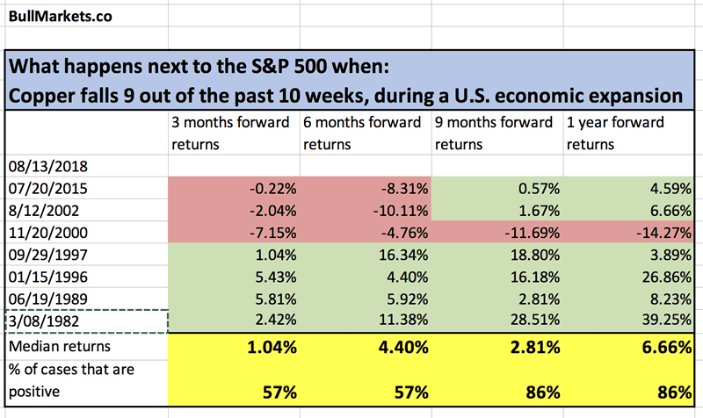Viewport: 703px width, 418px height.
Task: Click the 1 year forward returns header
Action: coord(629,133)
